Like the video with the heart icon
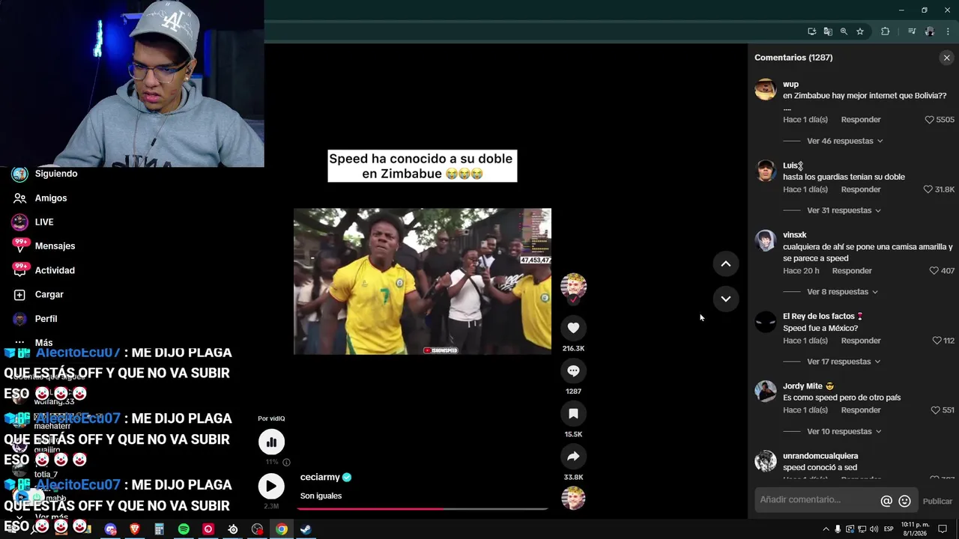 (x=573, y=328)
